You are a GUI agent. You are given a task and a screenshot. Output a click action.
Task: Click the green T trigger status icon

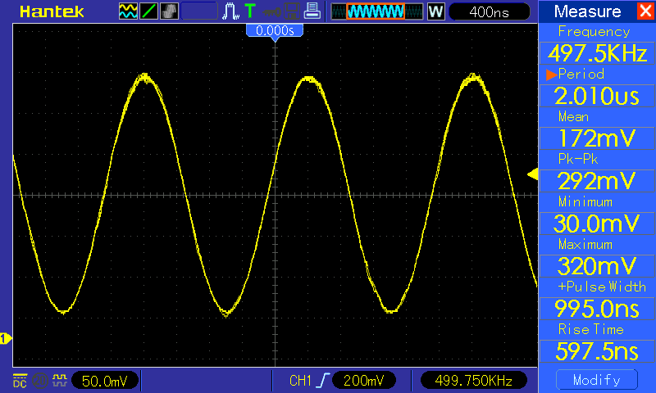[x=250, y=11]
